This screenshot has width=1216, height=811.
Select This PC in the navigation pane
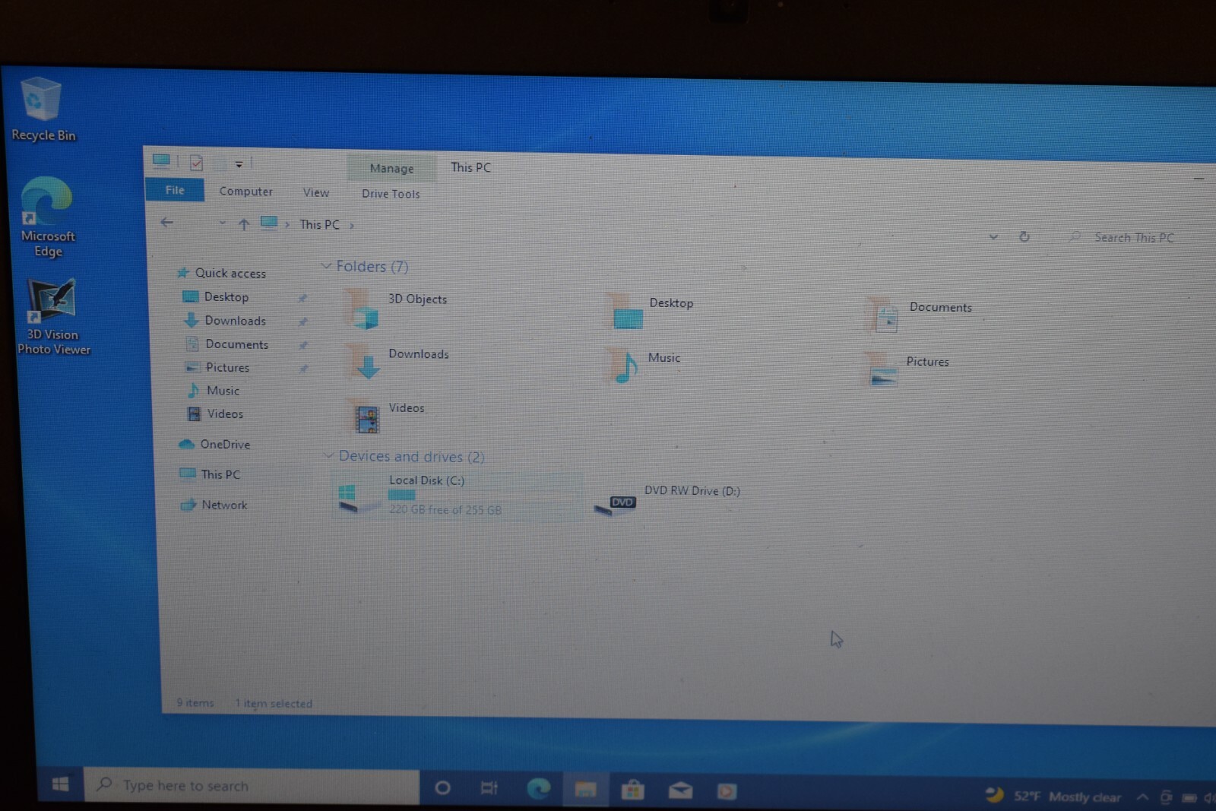click(220, 474)
